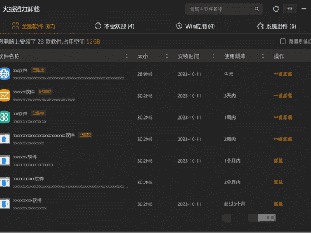This screenshot has height=233, width=311.
Task: Click 卸载 for xxxxxxxx软件 (超过3个月)
Action: pyautogui.click(x=278, y=204)
